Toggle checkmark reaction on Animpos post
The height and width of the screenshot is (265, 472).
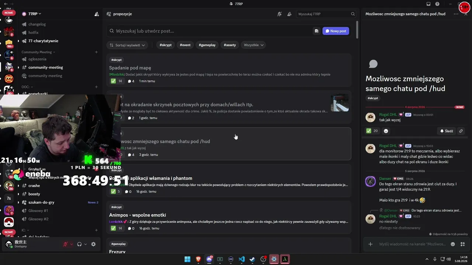click(x=117, y=228)
